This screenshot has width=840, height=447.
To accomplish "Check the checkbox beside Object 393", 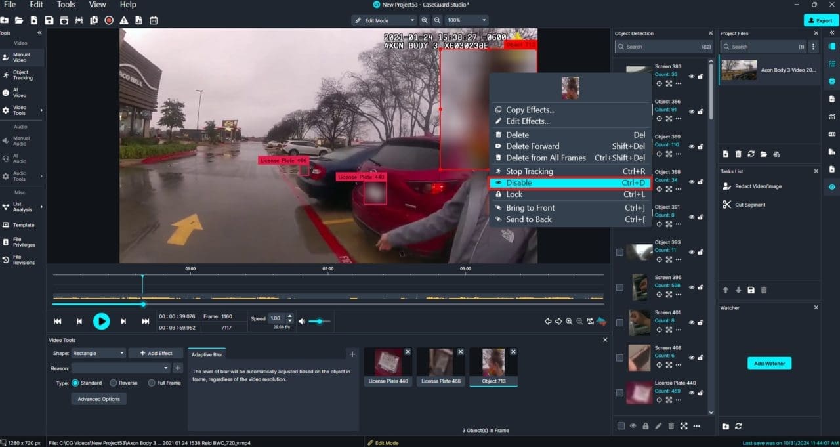I will point(619,252).
